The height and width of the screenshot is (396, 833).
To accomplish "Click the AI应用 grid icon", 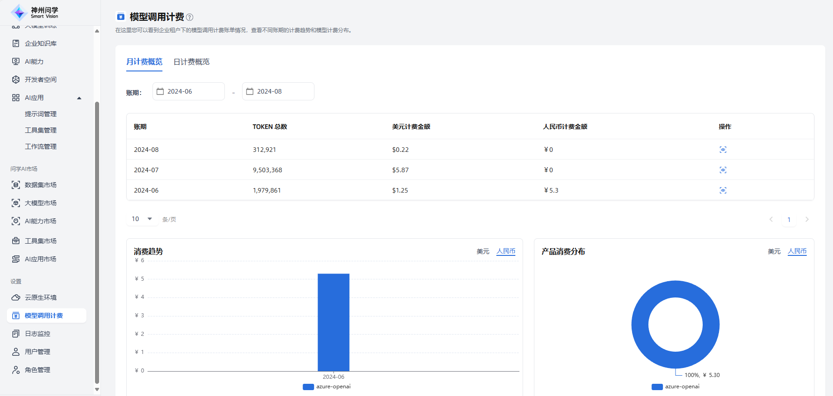I will pyautogui.click(x=16, y=98).
